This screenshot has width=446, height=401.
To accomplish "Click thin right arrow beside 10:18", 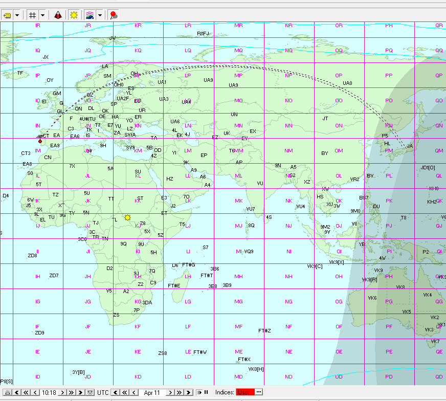I will (x=62, y=392).
